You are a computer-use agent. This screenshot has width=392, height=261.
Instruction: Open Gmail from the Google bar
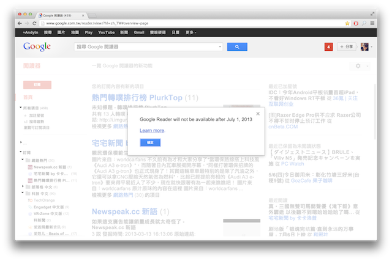tap(139, 32)
